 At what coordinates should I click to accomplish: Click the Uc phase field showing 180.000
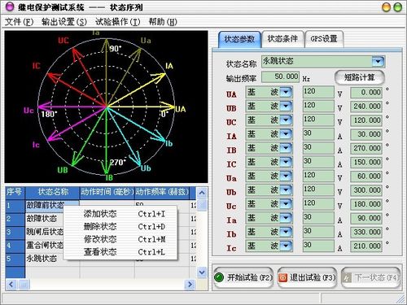[366, 204]
